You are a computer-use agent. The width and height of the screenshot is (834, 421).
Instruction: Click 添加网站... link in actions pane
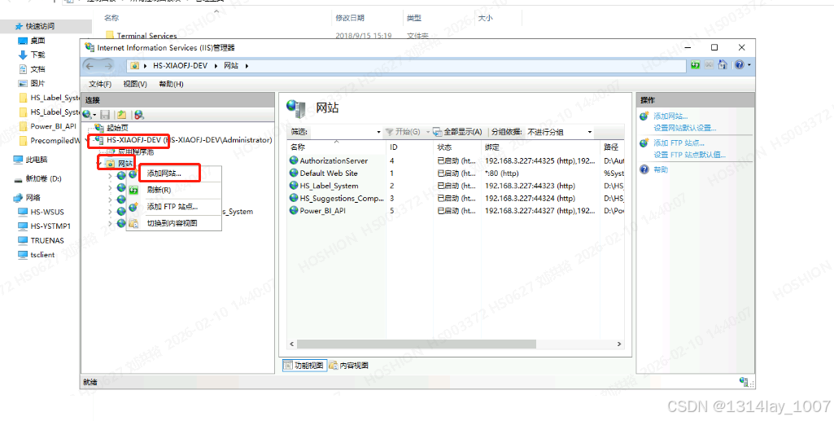(x=670, y=116)
